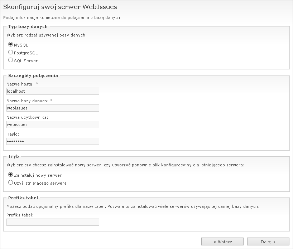Focus the Hasło password field
This screenshot has width=293, height=249.
pos(53,141)
